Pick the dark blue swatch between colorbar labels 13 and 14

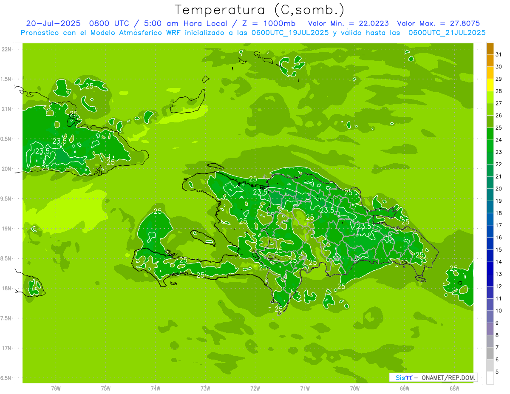click(x=490, y=268)
